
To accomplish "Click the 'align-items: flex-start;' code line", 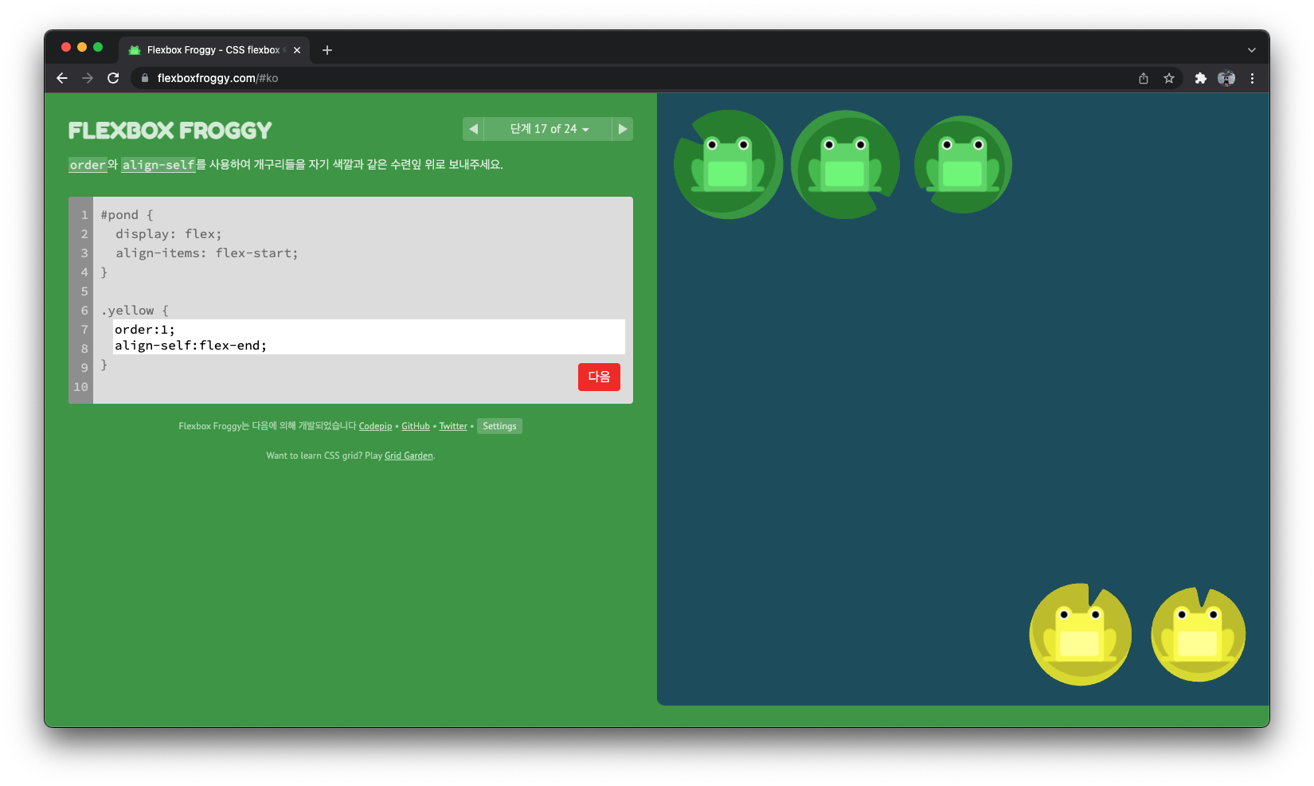I will point(207,253).
